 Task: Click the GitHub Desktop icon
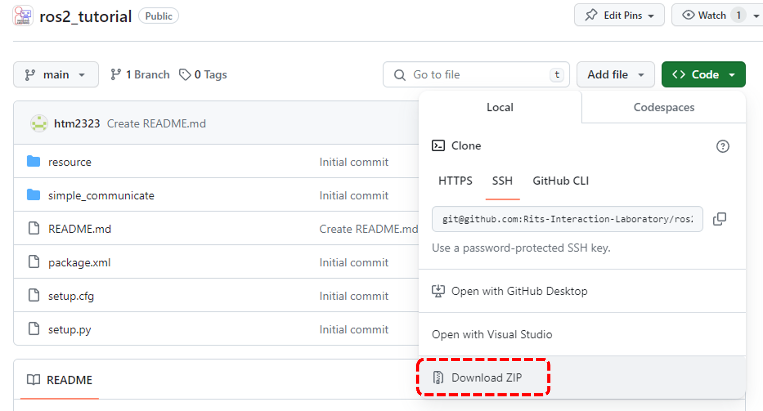pyautogui.click(x=438, y=291)
